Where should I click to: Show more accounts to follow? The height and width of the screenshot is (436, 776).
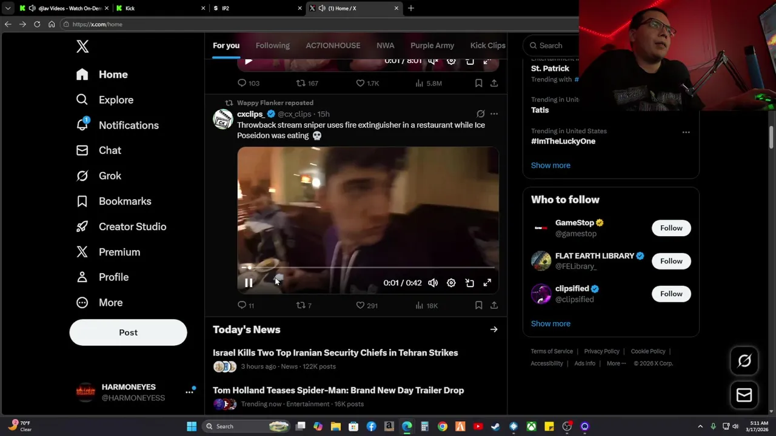pos(550,323)
